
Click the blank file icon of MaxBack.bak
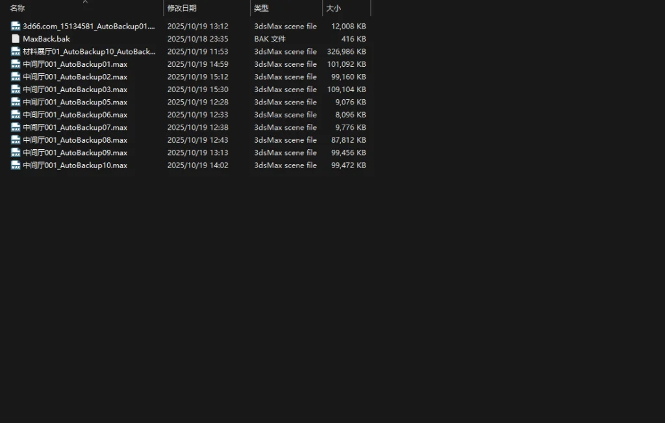(x=16, y=39)
